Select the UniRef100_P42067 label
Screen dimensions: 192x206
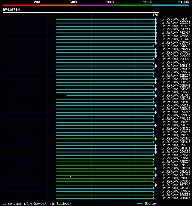[176, 32]
